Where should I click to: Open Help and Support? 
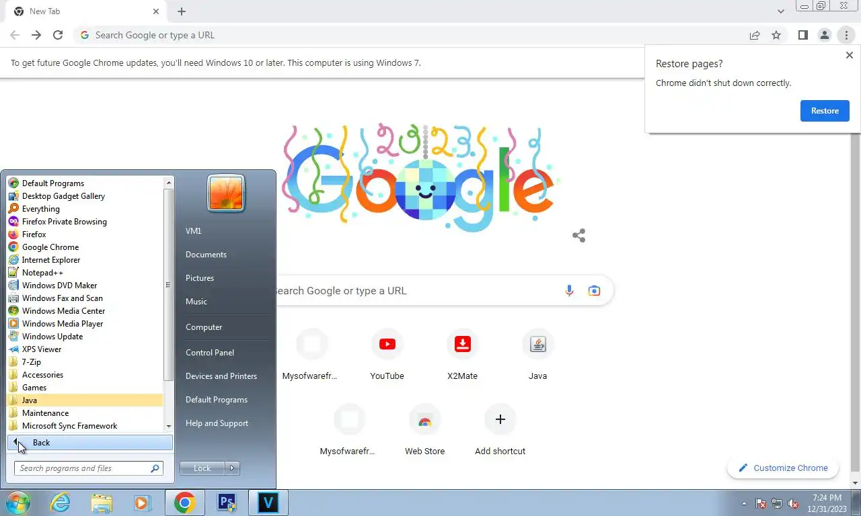point(217,423)
